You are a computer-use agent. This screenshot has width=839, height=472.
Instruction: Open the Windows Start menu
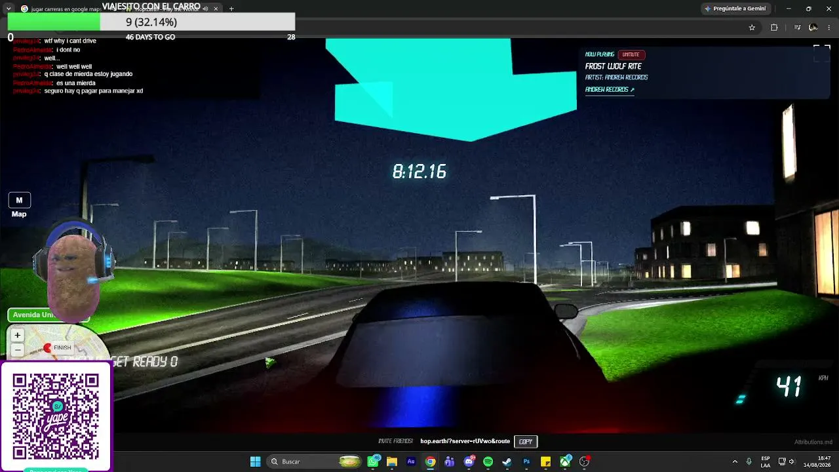pos(256,462)
